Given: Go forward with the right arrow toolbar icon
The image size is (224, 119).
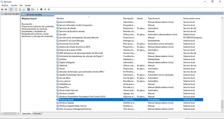Looking at the screenshot, I should (6, 9).
